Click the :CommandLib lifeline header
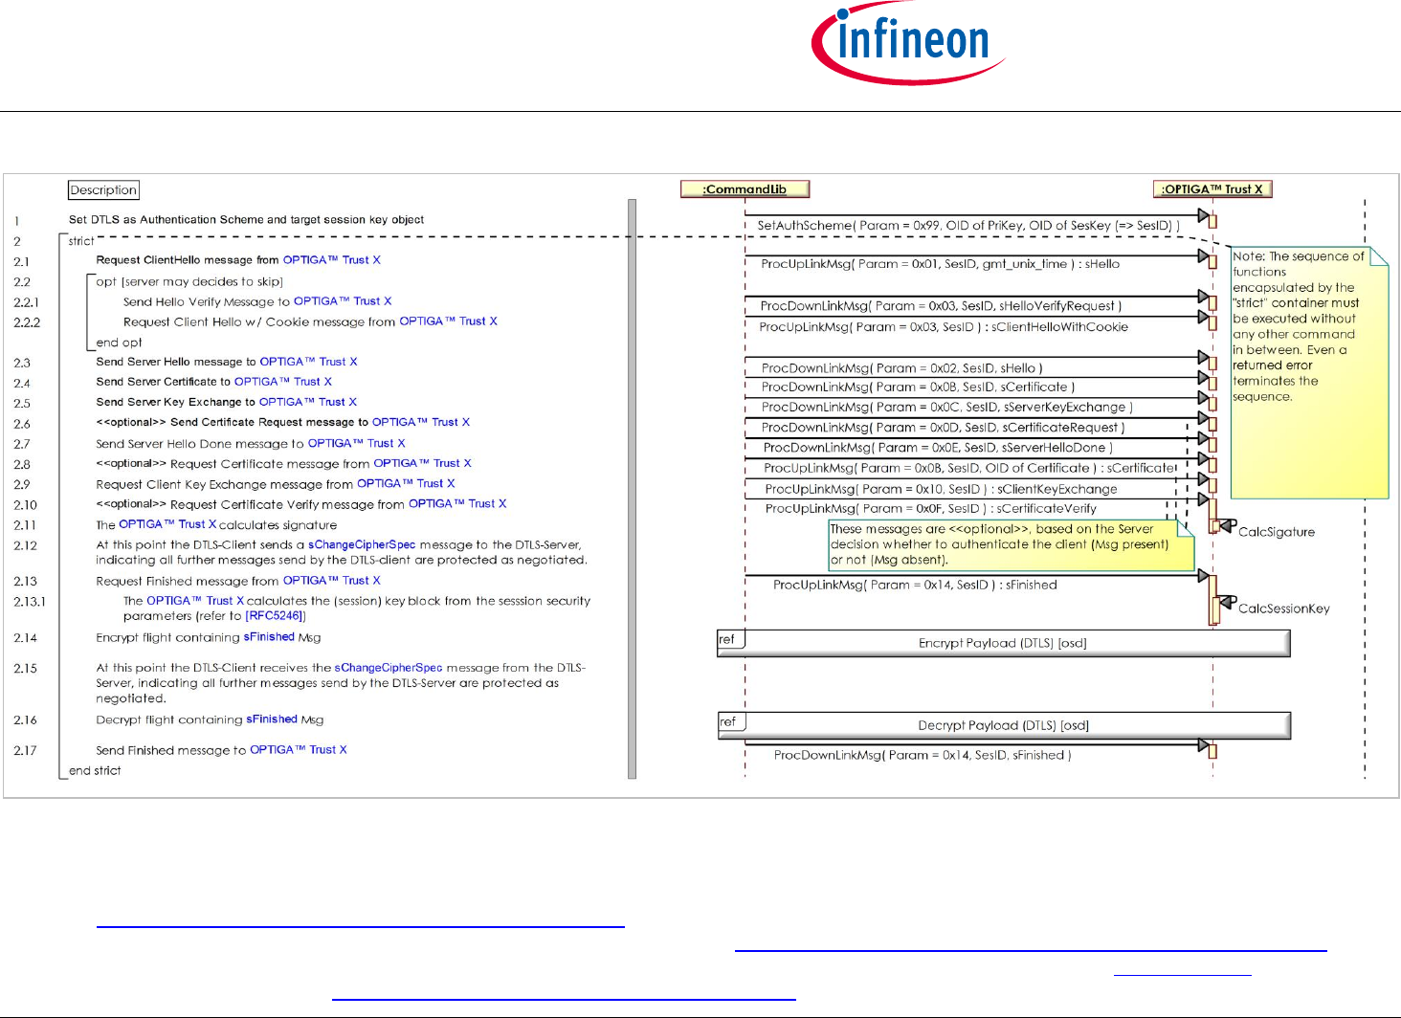The height and width of the screenshot is (1018, 1401). tap(745, 189)
